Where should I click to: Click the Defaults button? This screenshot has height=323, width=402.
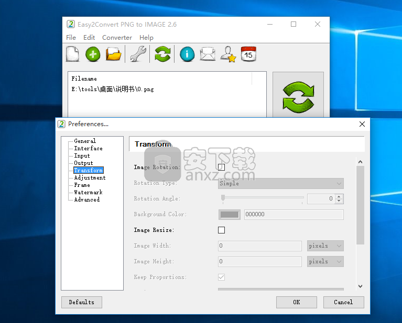point(82,302)
